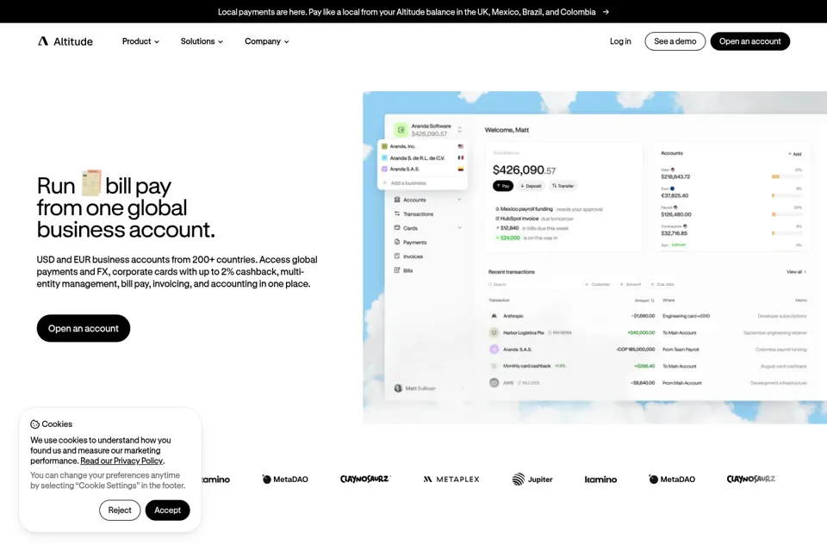Click the Invoices icon in the sidebar
Image resolution: width=827 pixels, height=551 pixels.
397,256
